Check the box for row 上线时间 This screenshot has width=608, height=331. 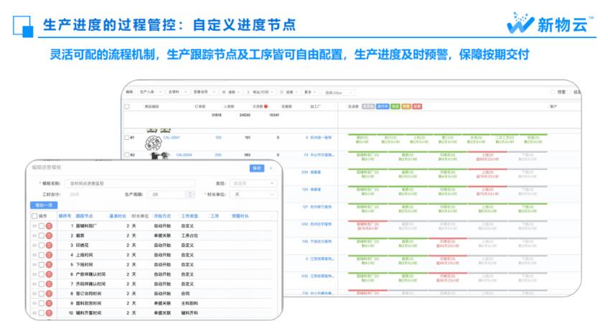[x=42, y=255]
